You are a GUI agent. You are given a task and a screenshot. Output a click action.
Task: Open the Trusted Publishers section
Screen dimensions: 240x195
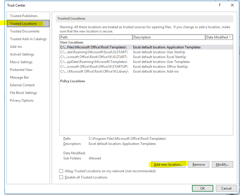point(24,16)
